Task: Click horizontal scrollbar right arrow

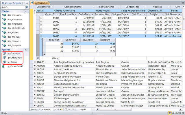Action: tap(180, 109)
